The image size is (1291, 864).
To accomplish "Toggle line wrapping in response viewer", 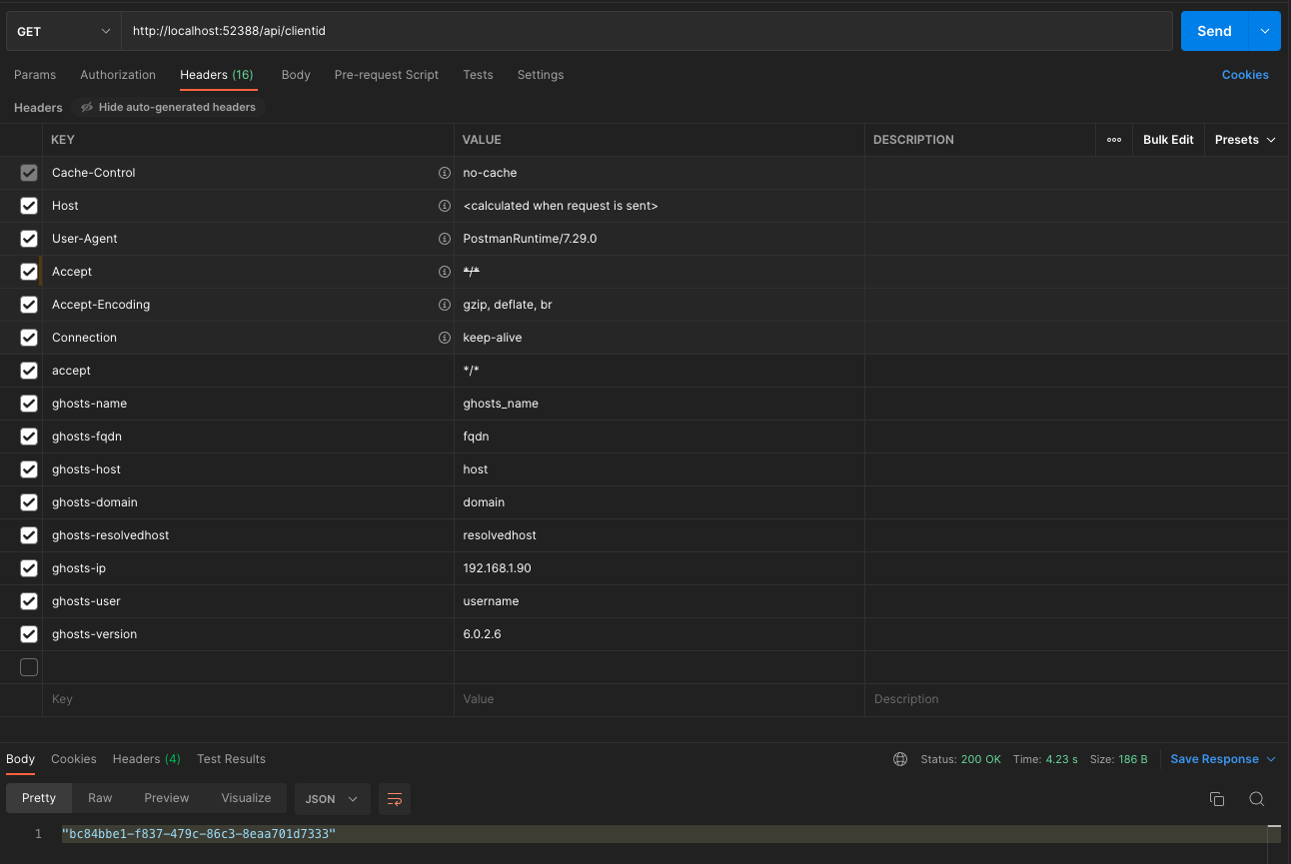I will click(x=394, y=799).
